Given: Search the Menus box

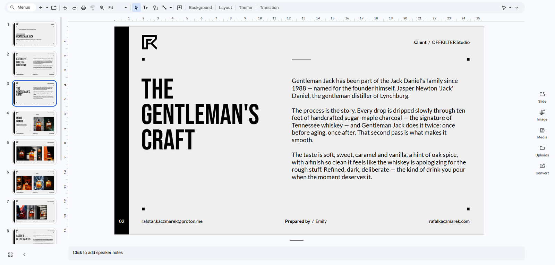Looking at the screenshot, I should coord(21,7).
